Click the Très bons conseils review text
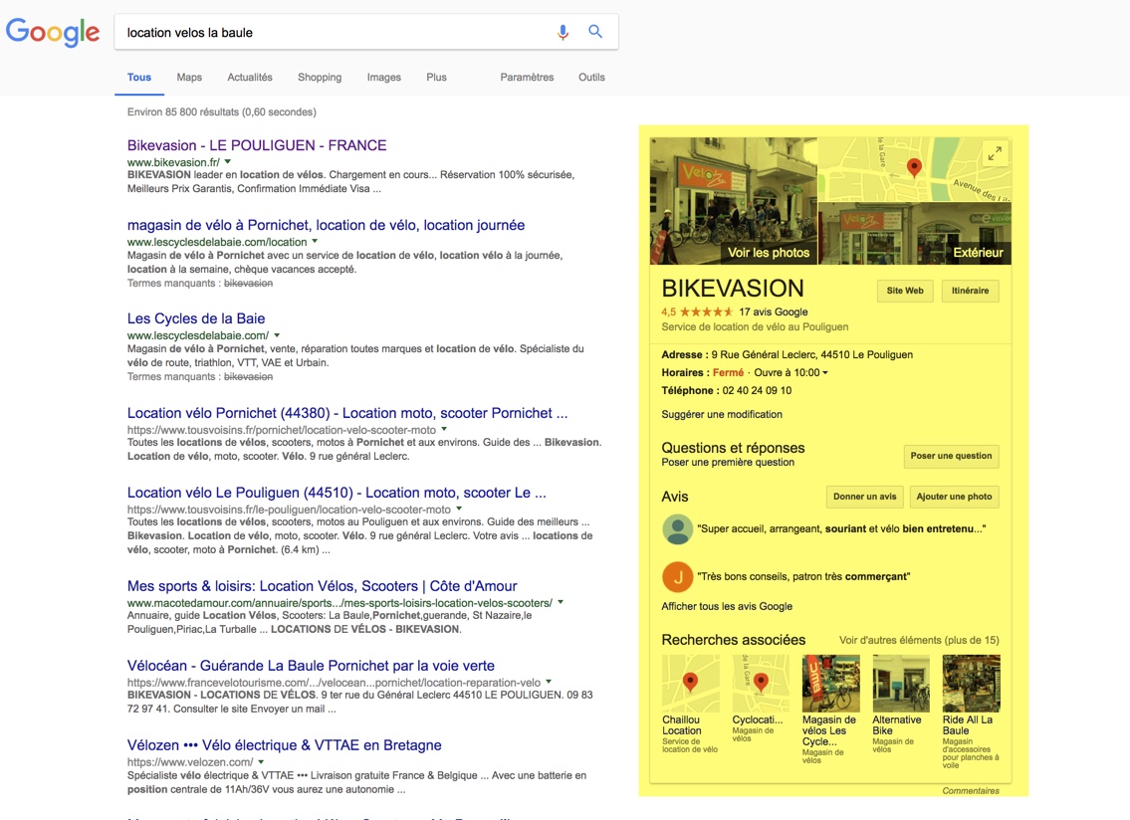 (802, 576)
